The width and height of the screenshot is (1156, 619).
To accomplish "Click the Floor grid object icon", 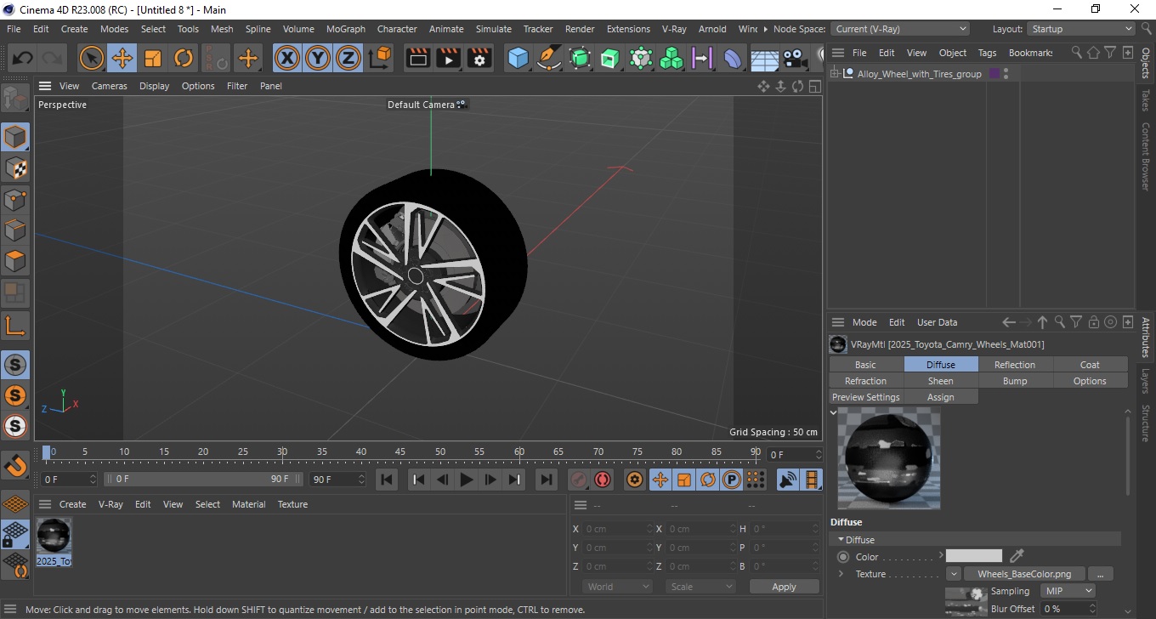I will 764,59.
